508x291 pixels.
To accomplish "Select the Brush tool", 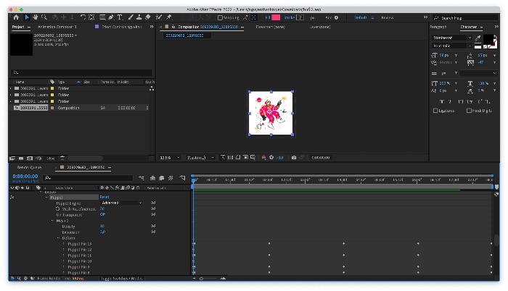I will pyautogui.click(x=131, y=17).
